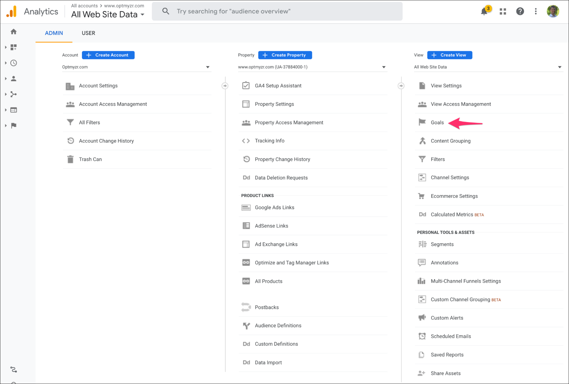The height and width of the screenshot is (384, 569).
Task: Switch to the ADMIN tab
Action: click(54, 33)
